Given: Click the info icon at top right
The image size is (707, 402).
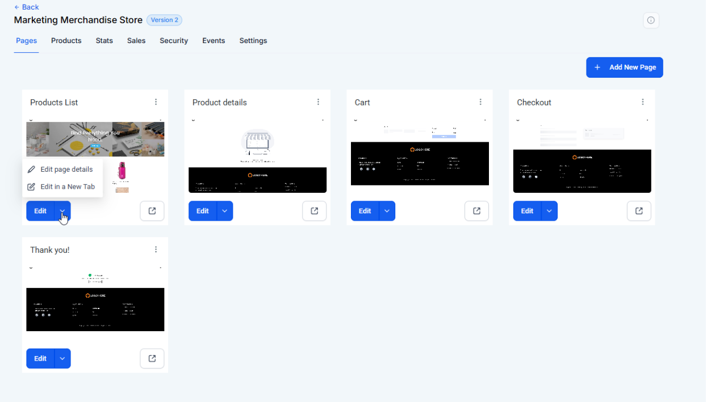Looking at the screenshot, I should (651, 20).
